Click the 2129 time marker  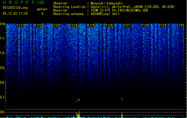[x=163, y=25]
